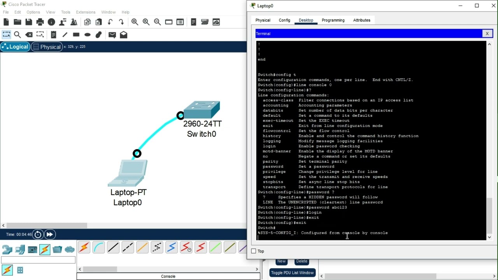The image size is (498, 280).
Task: Click the Fast Forward Time button
Action: pyautogui.click(x=49, y=234)
